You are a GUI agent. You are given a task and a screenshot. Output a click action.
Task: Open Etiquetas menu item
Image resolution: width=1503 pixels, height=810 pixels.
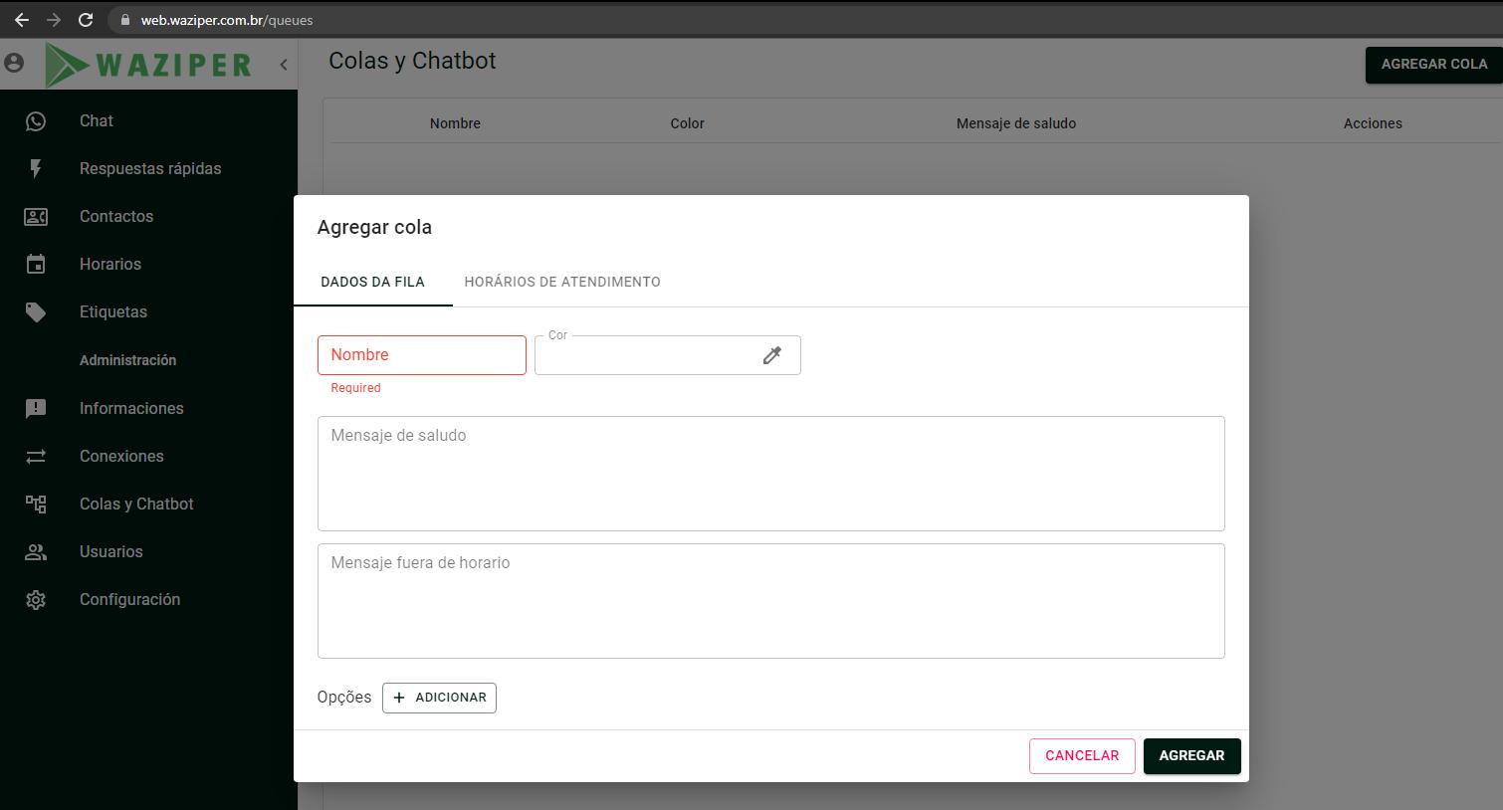(113, 312)
